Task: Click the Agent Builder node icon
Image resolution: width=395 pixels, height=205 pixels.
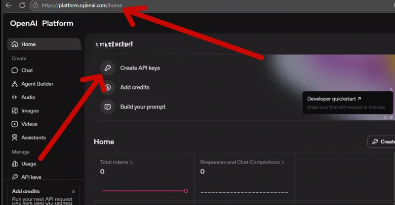Action: tap(15, 84)
